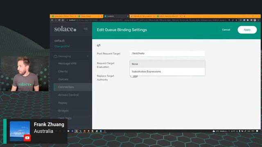The width and height of the screenshot is (262, 147).
Task: Click the Apply button
Action: (247, 30)
